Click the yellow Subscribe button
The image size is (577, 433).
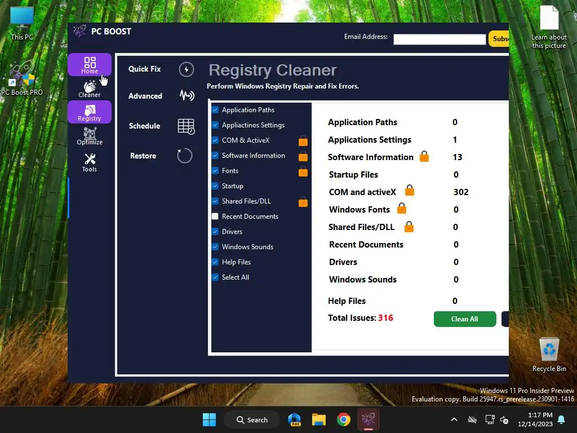pyautogui.click(x=499, y=39)
